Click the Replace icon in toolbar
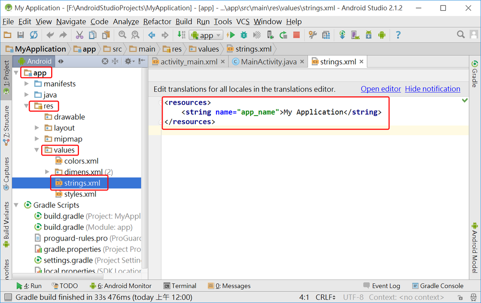Image resolution: width=481 pixels, height=303 pixels. pos(135,35)
